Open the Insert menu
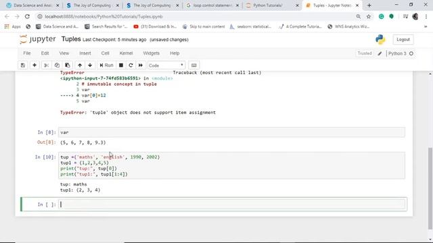433x243 pixels. 85,53
